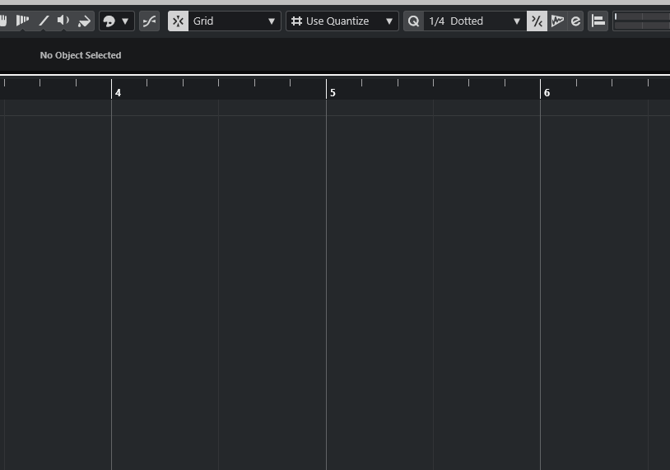Select the Color paint bucket tool
The width and height of the screenshot is (670, 470).
tap(84, 21)
